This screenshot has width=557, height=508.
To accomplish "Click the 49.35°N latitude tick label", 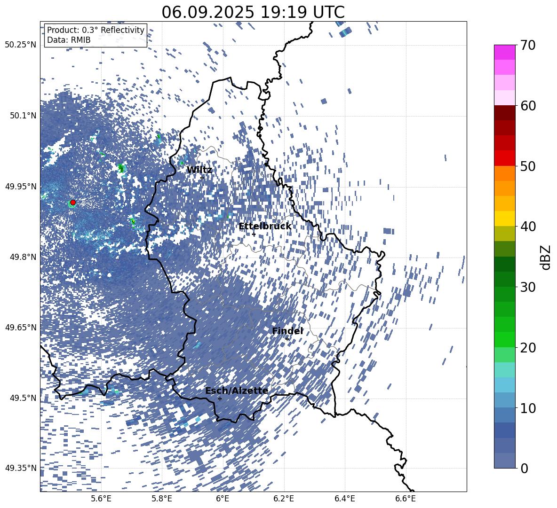I will (21, 468).
